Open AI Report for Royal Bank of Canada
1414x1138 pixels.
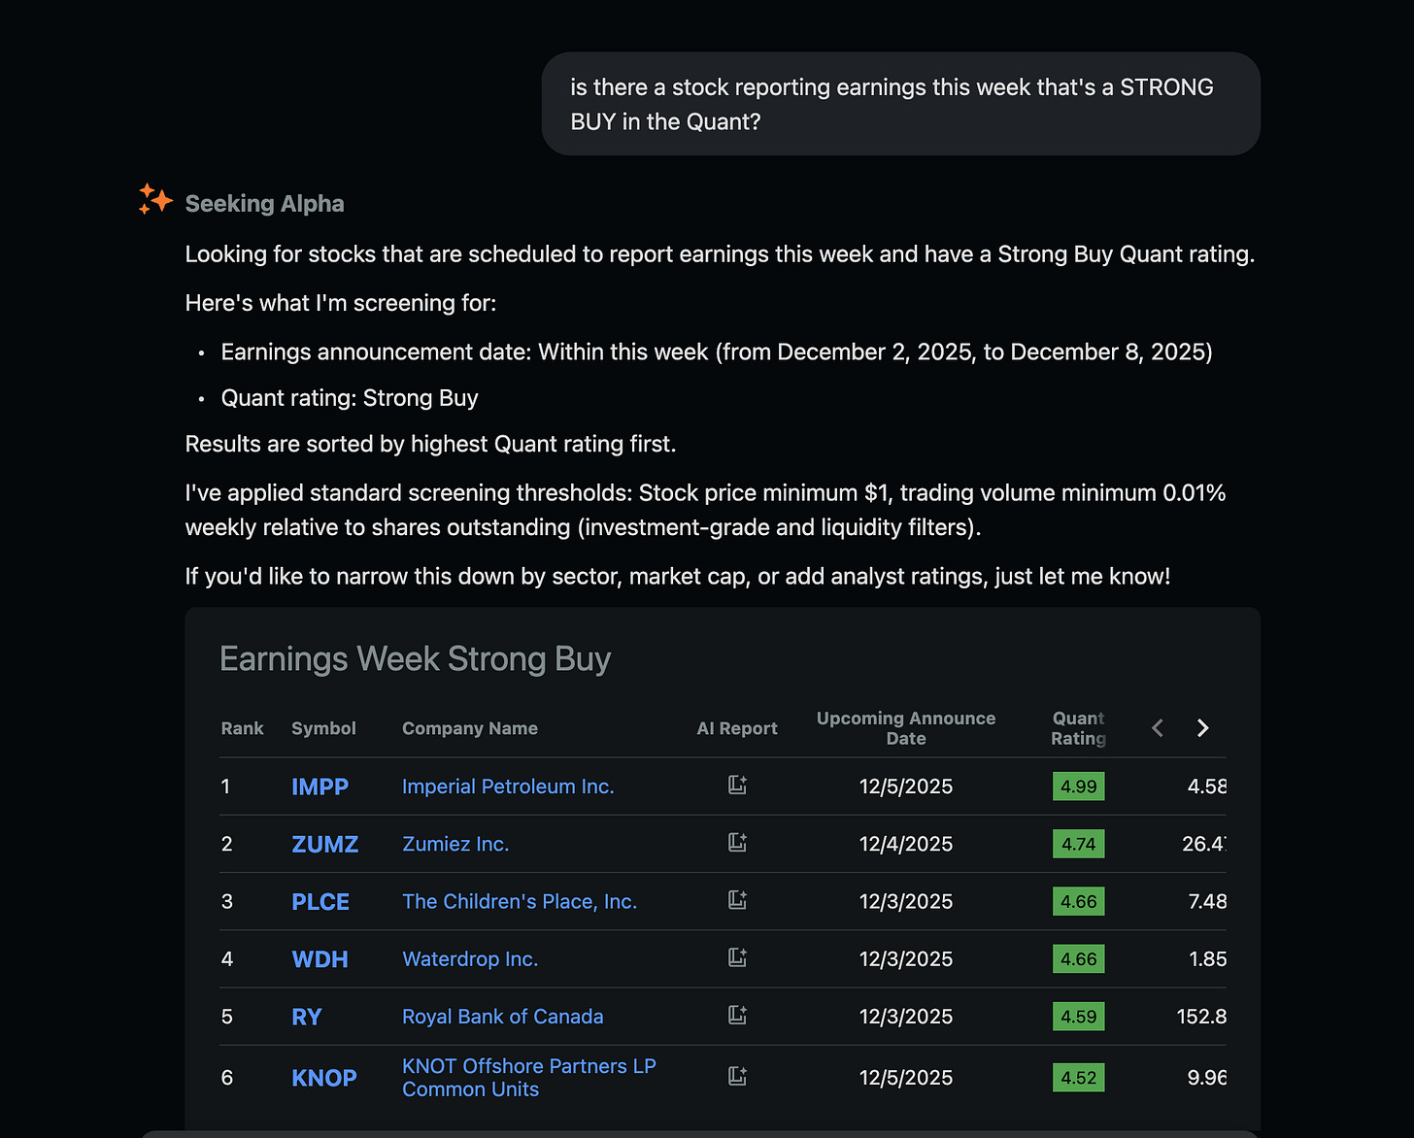737,1015
